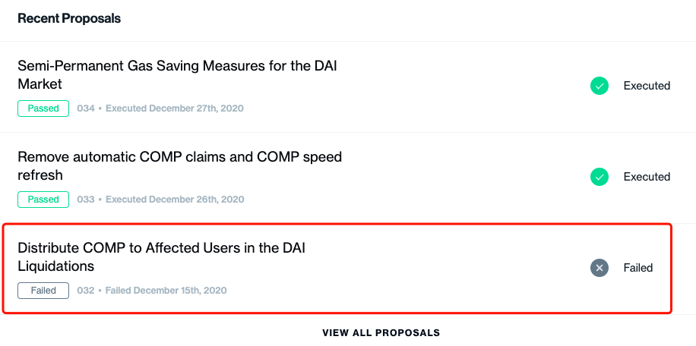This screenshot has height=346, width=696.
Task: Click the gray Failed X icon
Action: [600, 268]
